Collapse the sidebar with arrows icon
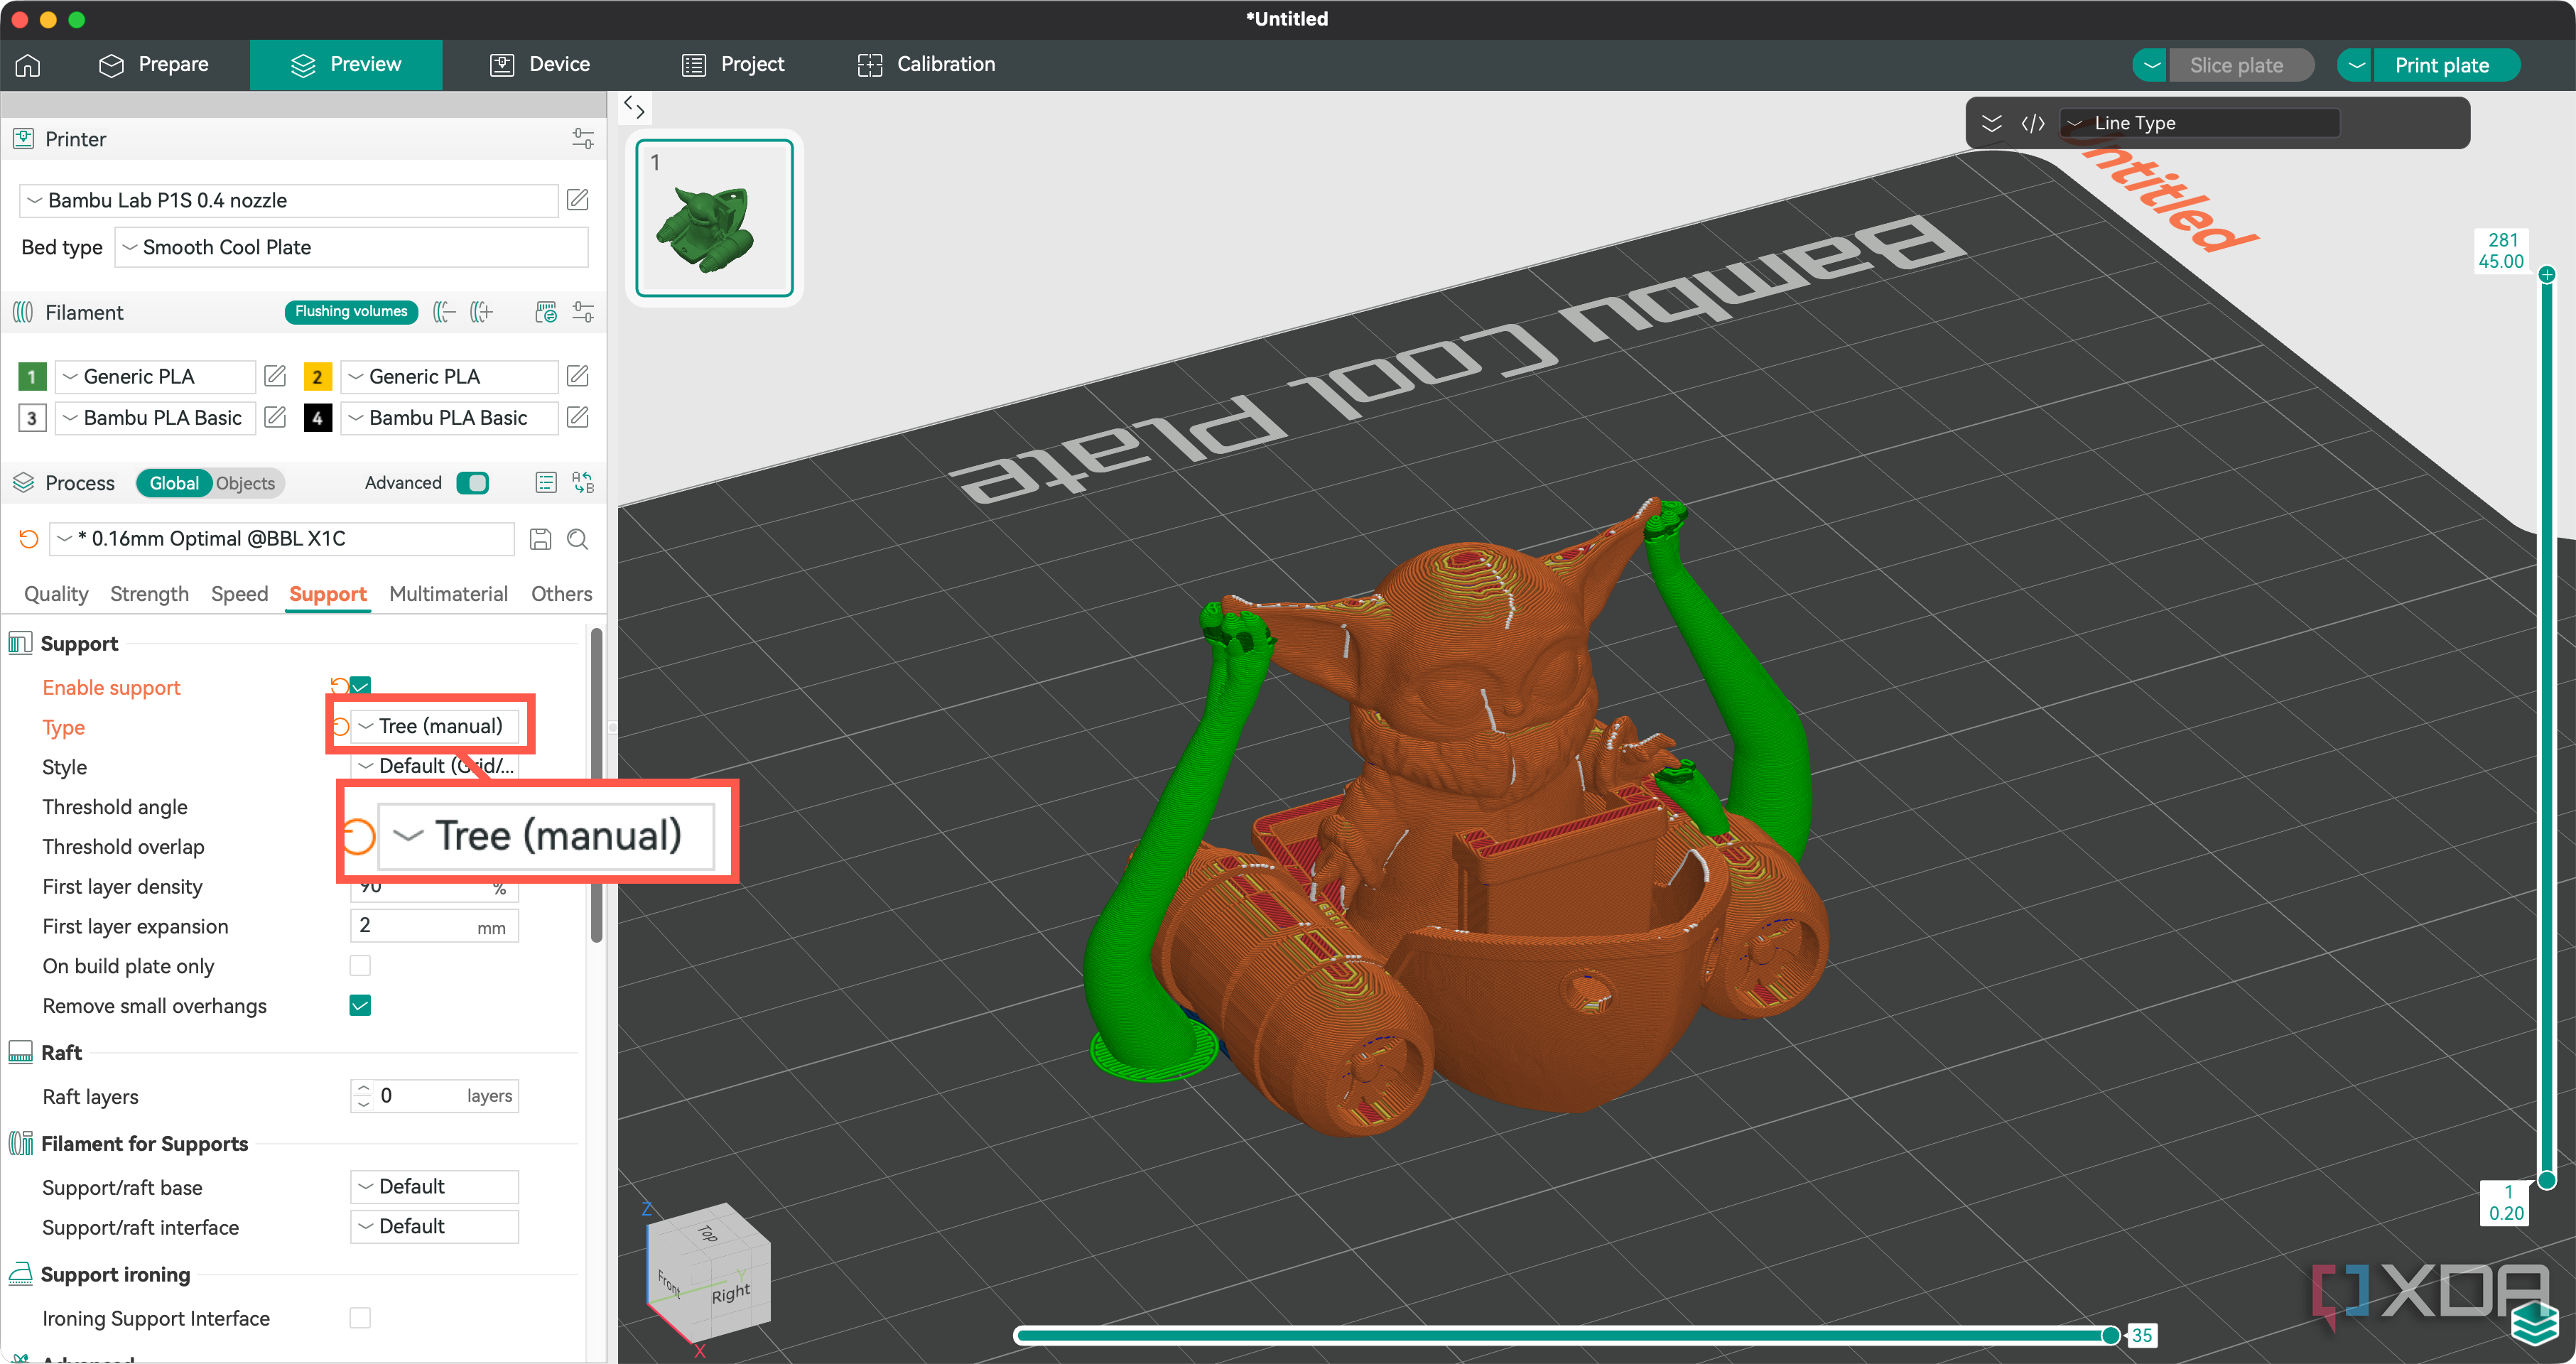Viewport: 2576px width, 1364px height. click(634, 106)
